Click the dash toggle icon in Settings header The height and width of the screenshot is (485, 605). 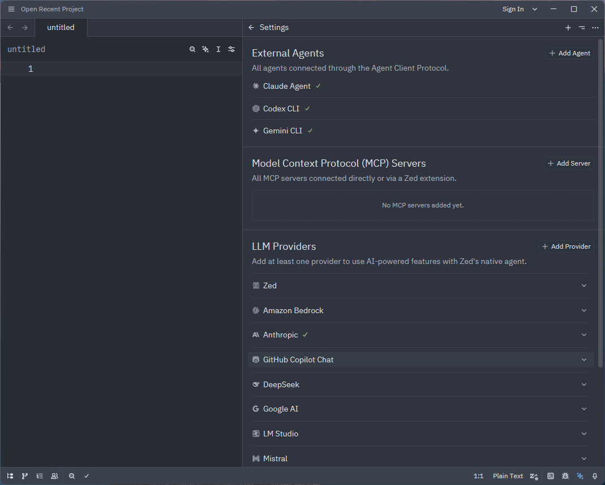[x=582, y=28]
